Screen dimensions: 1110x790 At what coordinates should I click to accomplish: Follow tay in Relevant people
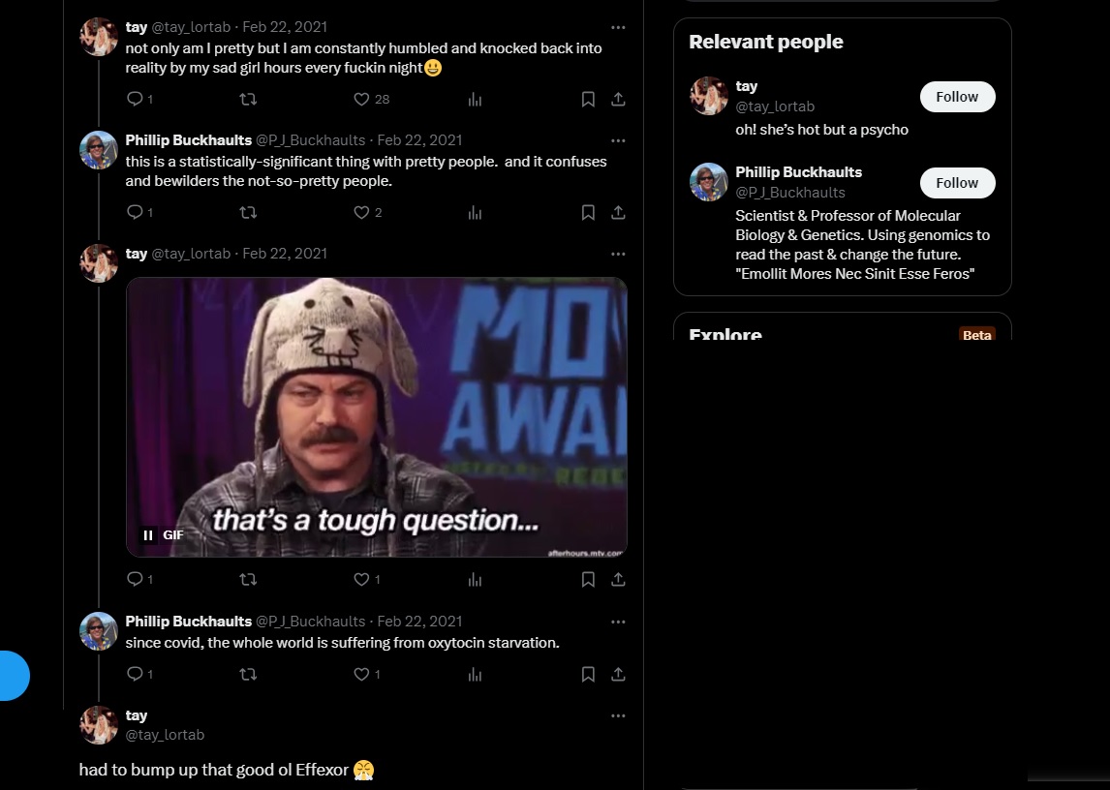pyautogui.click(x=957, y=97)
